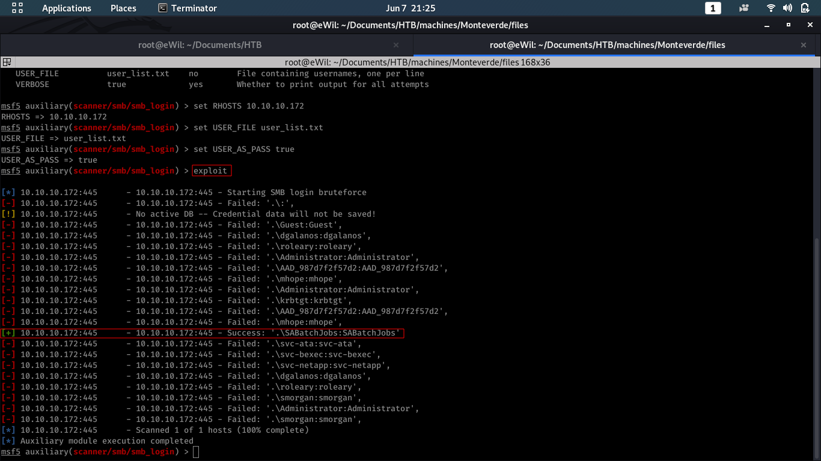Click the 'No active DB' warning line

189,214
